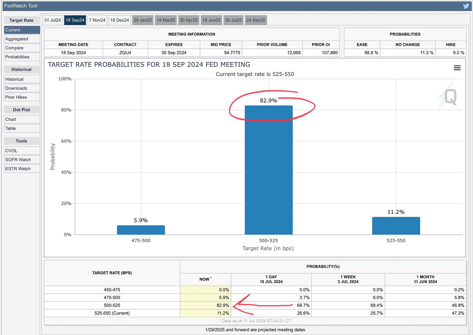Click the Twitter bird icon

466,6
